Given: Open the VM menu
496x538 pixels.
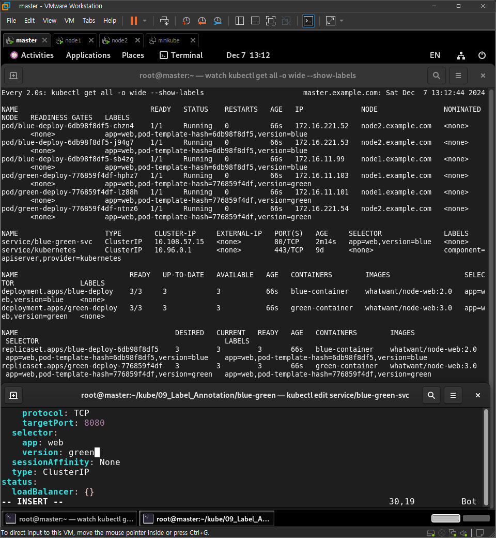Looking at the screenshot, I should pos(69,21).
